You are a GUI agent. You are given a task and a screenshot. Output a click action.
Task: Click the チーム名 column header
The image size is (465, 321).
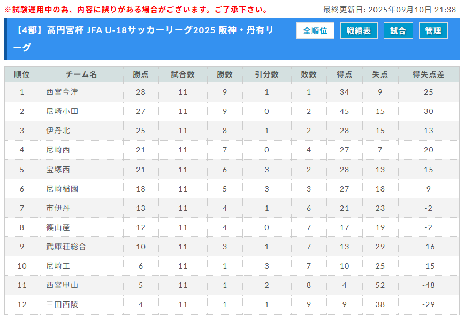pos(81,74)
